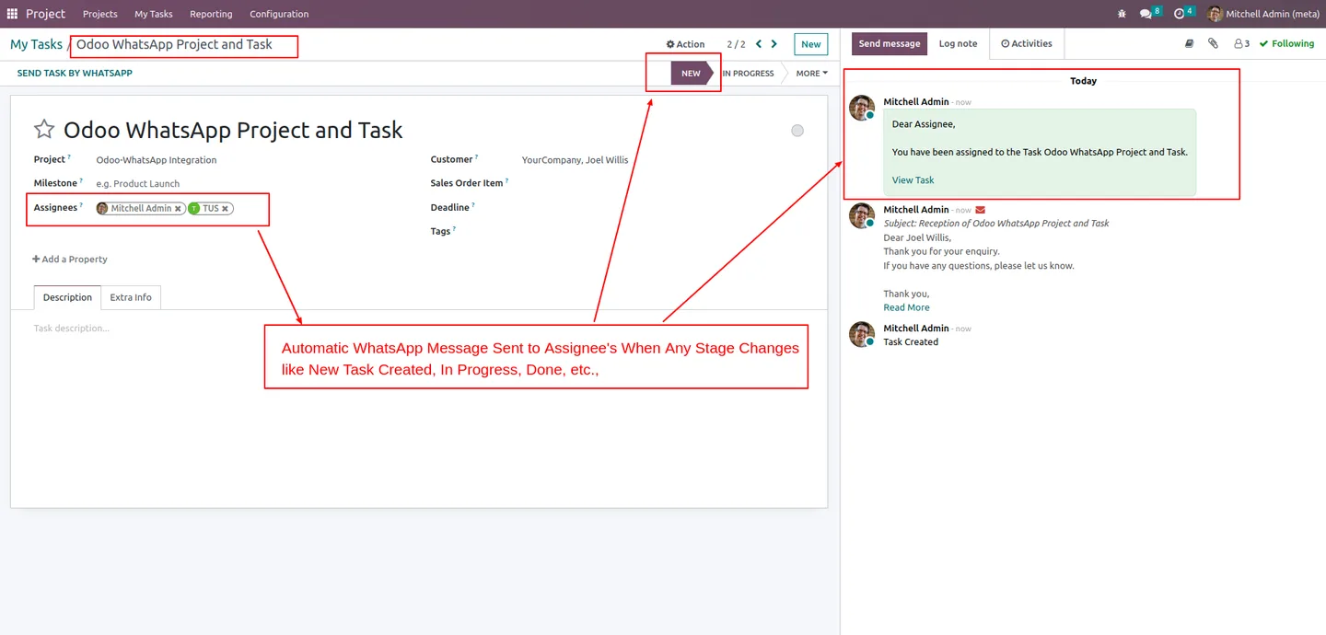The height and width of the screenshot is (635, 1326).
Task: Click the avatar on the WhatsApp message
Action: [x=862, y=108]
